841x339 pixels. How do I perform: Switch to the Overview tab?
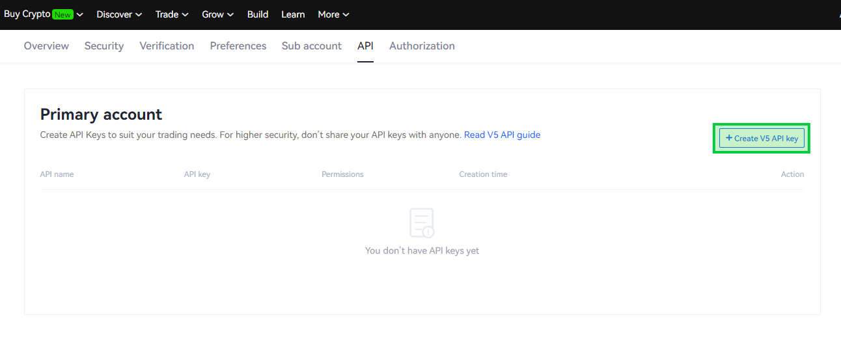(46, 46)
